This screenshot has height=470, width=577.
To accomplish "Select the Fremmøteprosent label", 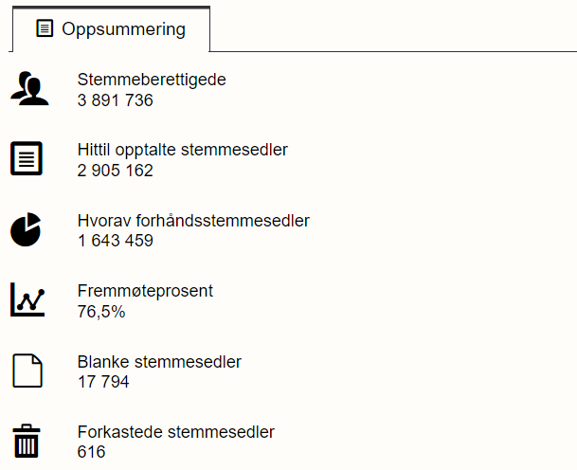I will click(145, 291).
